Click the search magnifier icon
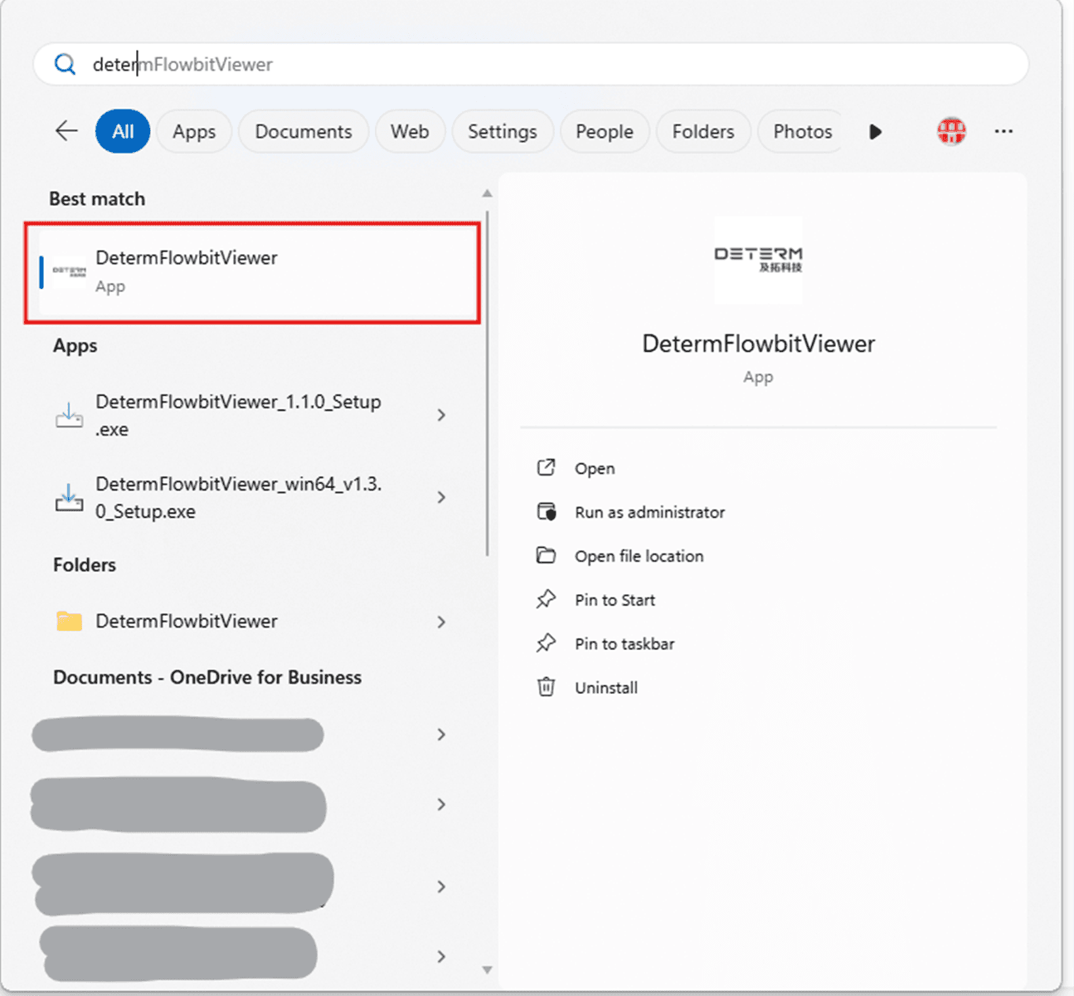Image resolution: width=1074 pixels, height=996 pixels. (65, 64)
